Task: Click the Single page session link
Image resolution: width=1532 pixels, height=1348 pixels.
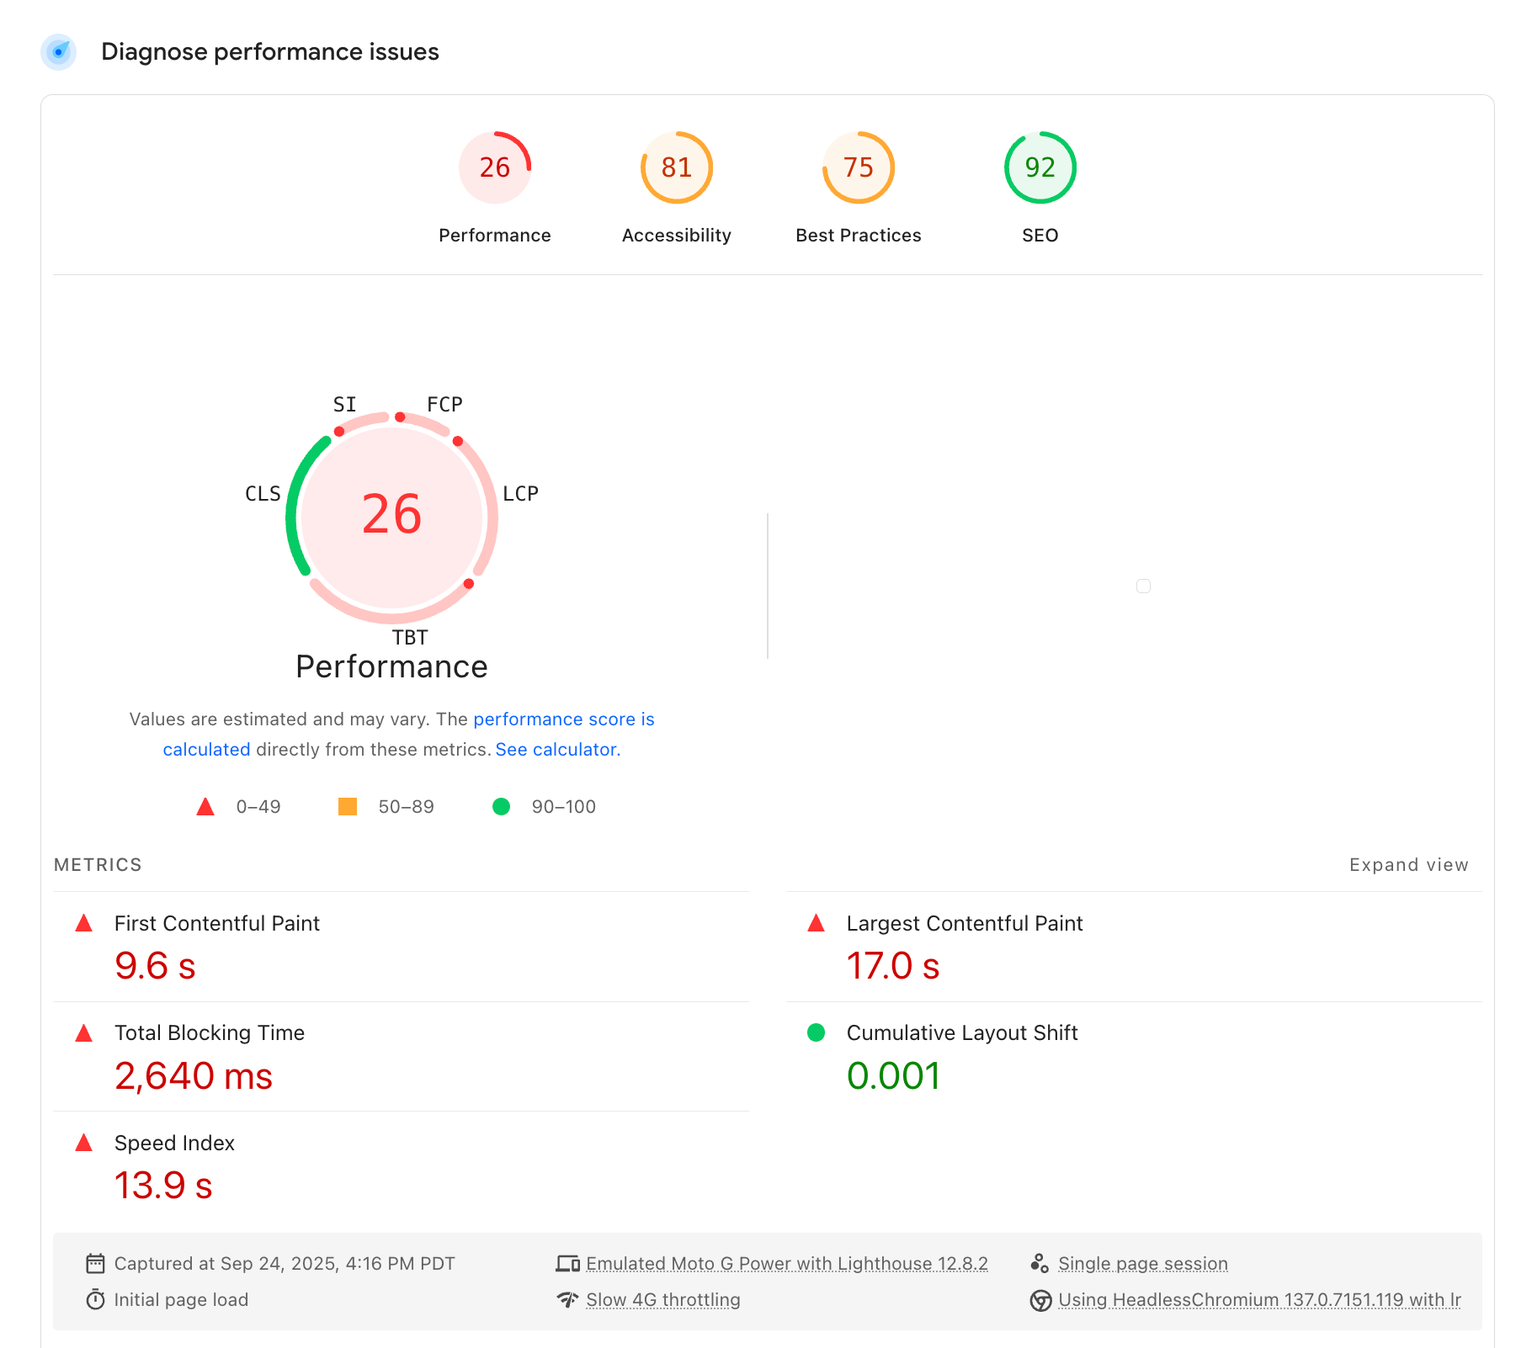Action: click(1142, 1264)
